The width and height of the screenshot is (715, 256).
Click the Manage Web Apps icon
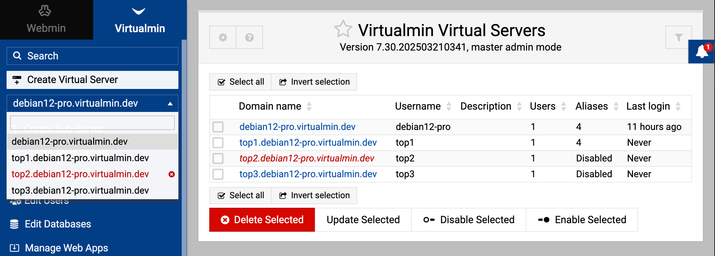tap(14, 248)
